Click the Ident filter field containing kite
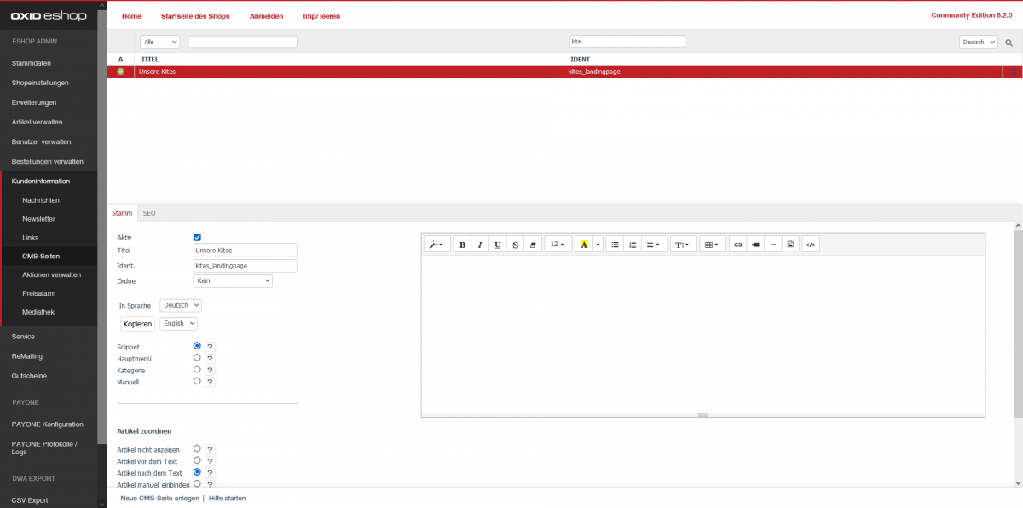The image size is (1023, 508). [x=626, y=42]
